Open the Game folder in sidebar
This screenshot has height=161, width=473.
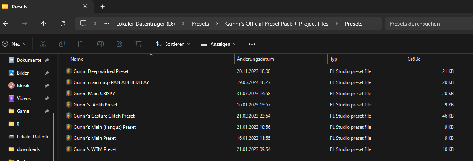click(23, 111)
